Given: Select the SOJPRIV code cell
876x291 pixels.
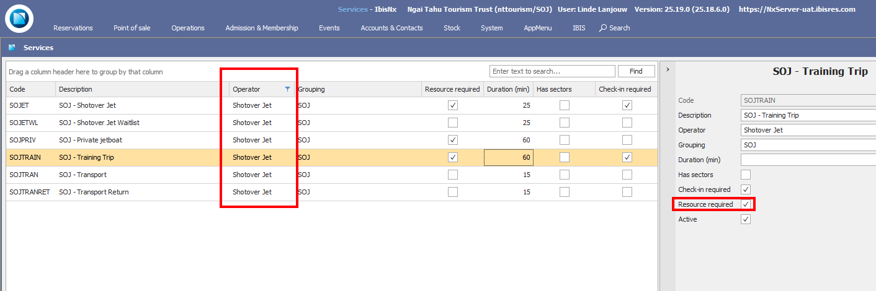Looking at the screenshot, I should (x=31, y=140).
